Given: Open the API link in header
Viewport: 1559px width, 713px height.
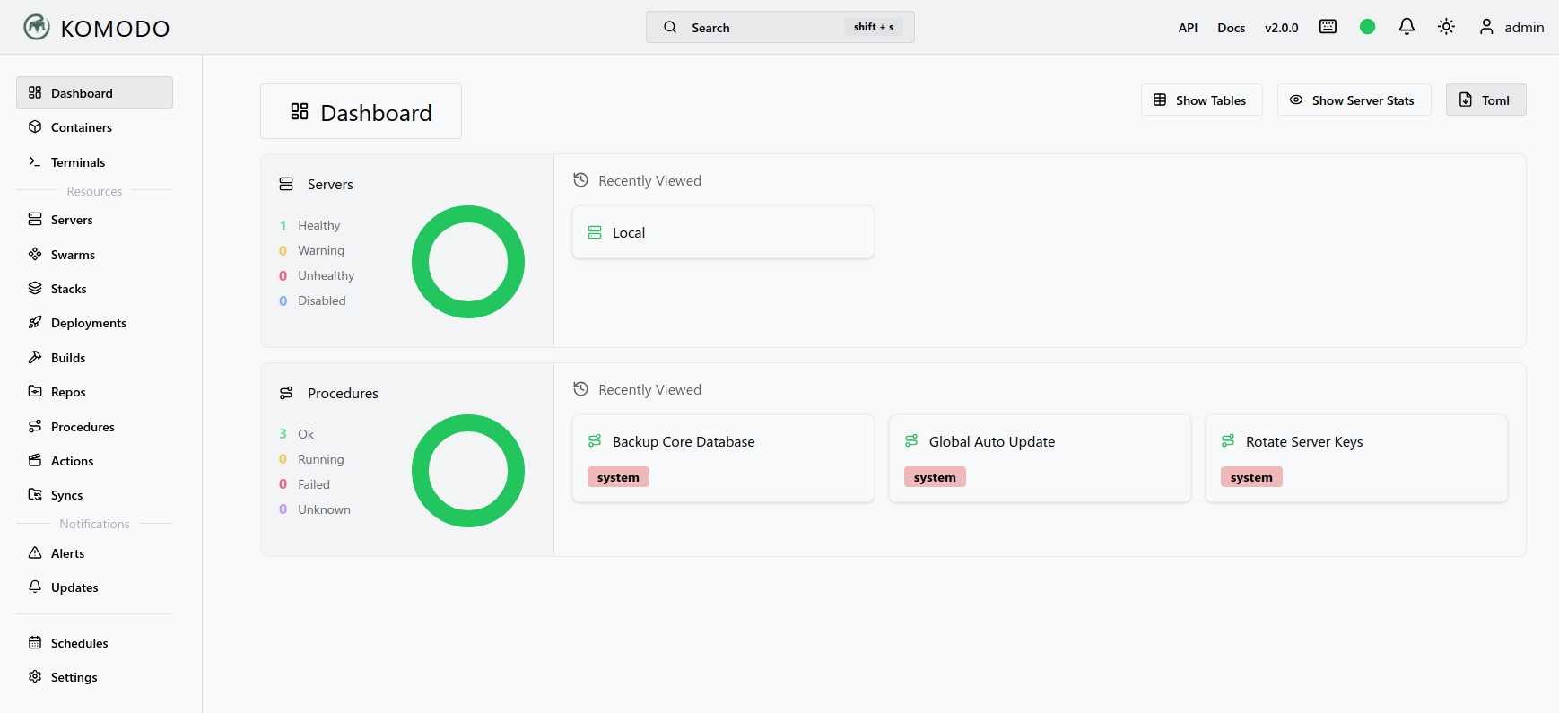Looking at the screenshot, I should pyautogui.click(x=1188, y=28).
